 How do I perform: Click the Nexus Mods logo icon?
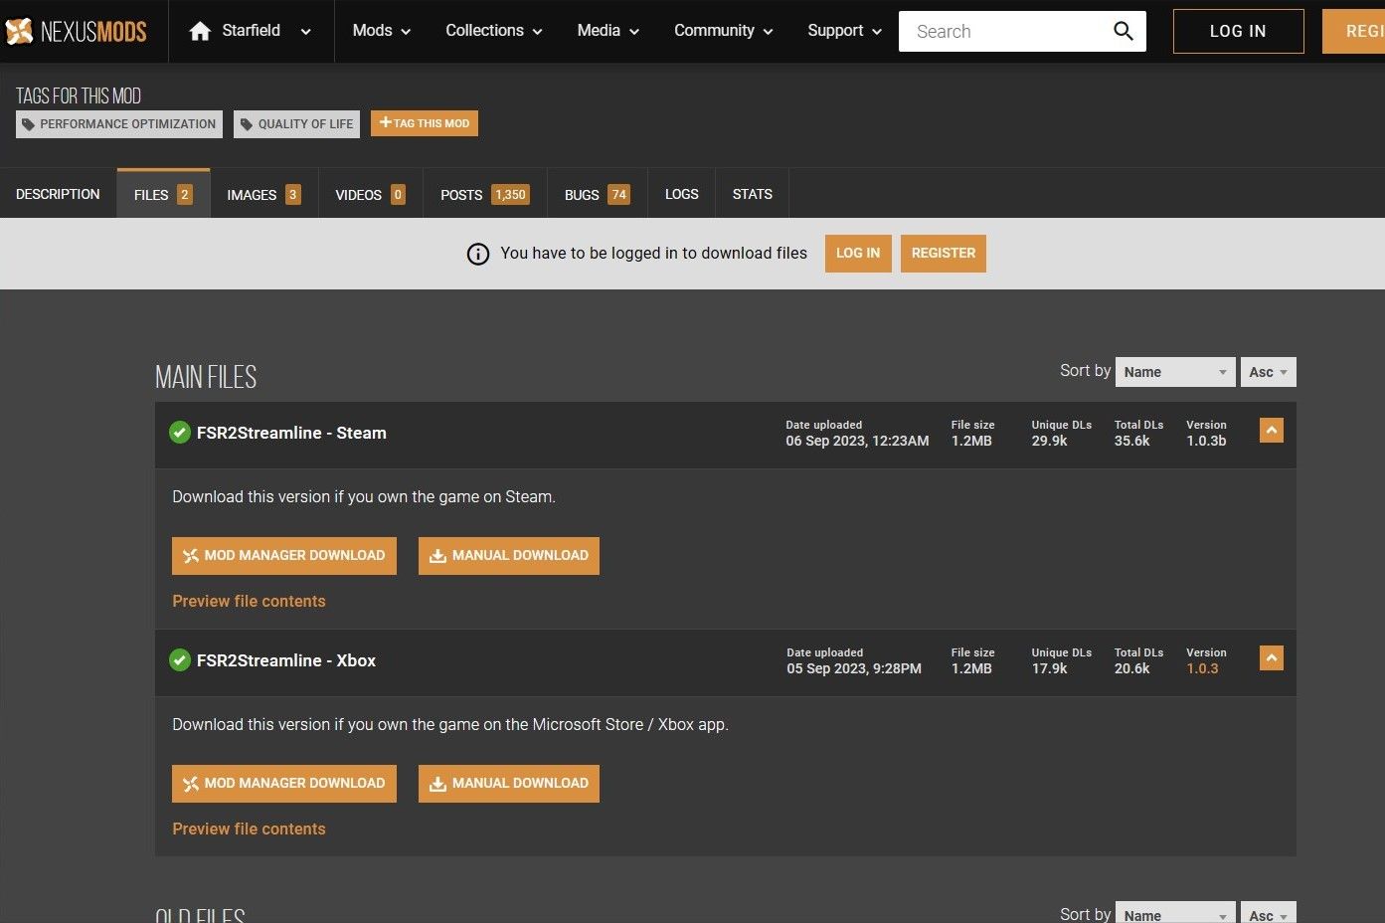tap(20, 32)
